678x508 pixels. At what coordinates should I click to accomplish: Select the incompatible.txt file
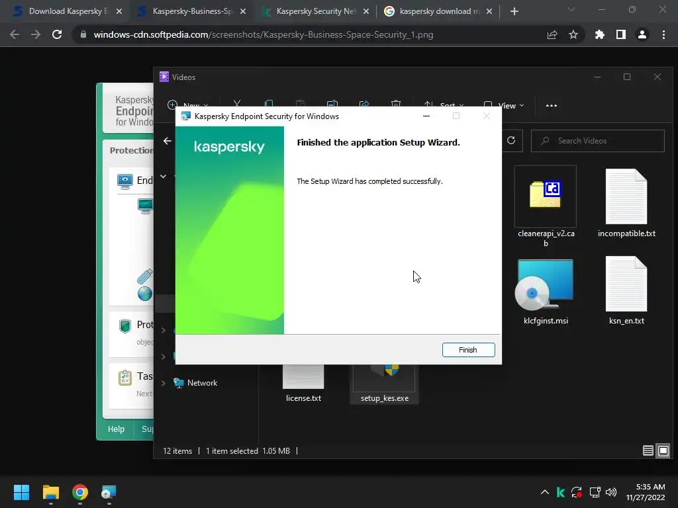(626, 202)
